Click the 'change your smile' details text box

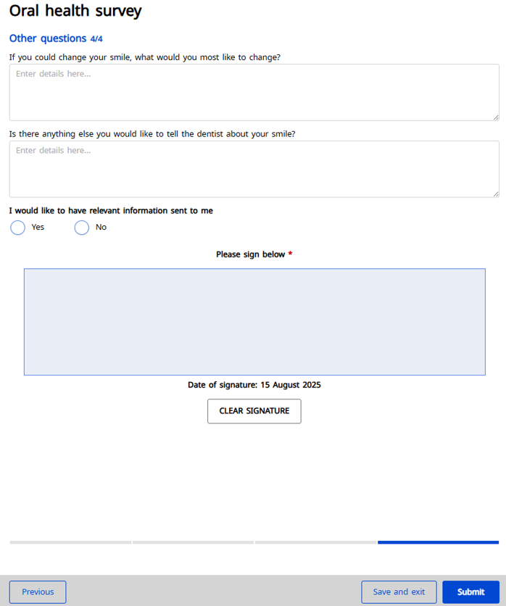click(254, 92)
